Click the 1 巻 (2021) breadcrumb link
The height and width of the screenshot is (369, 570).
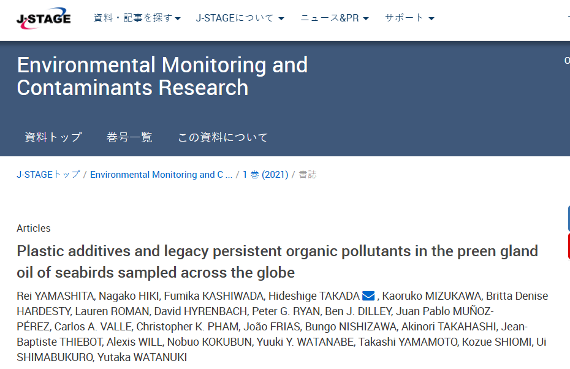point(265,175)
